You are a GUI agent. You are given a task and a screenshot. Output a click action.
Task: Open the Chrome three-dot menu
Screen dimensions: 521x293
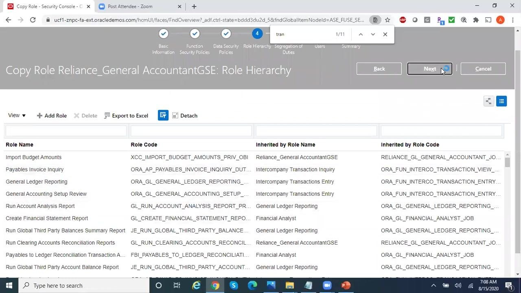[x=512, y=20]
